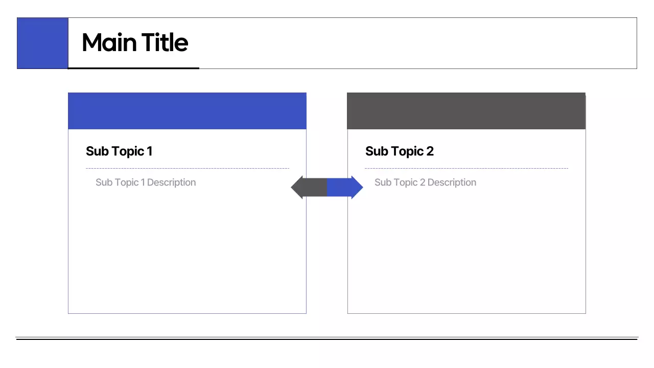The width and height of the screenshot is (654, 368).
Task: Click the blue right-pointing arrow
Action: pyautogui.click(x=344, y=188)
